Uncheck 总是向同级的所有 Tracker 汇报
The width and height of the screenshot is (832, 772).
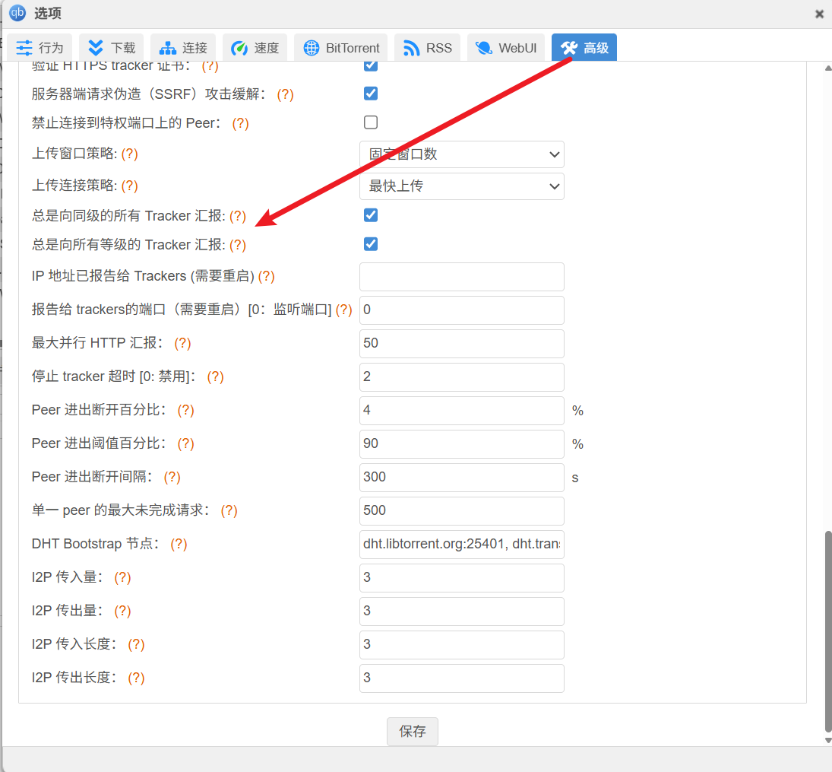[371, 215]
